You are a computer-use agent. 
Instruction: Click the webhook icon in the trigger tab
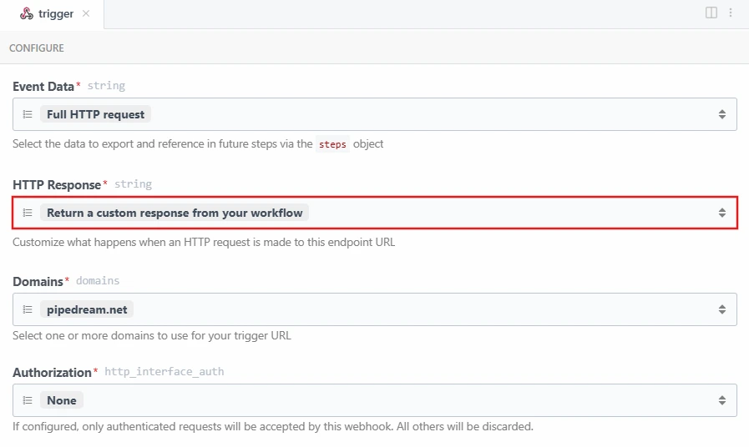coord(27,13)
